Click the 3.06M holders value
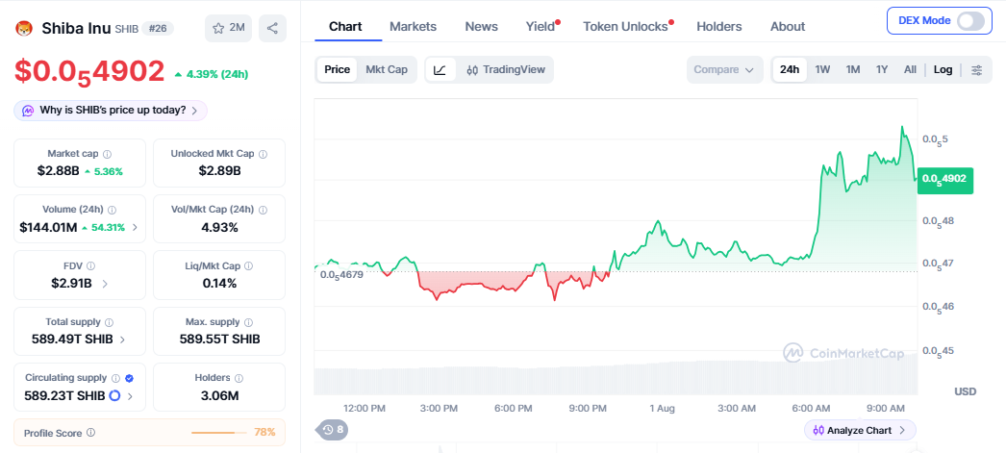Screen dimensions: 1006x453 pos(219,396)
